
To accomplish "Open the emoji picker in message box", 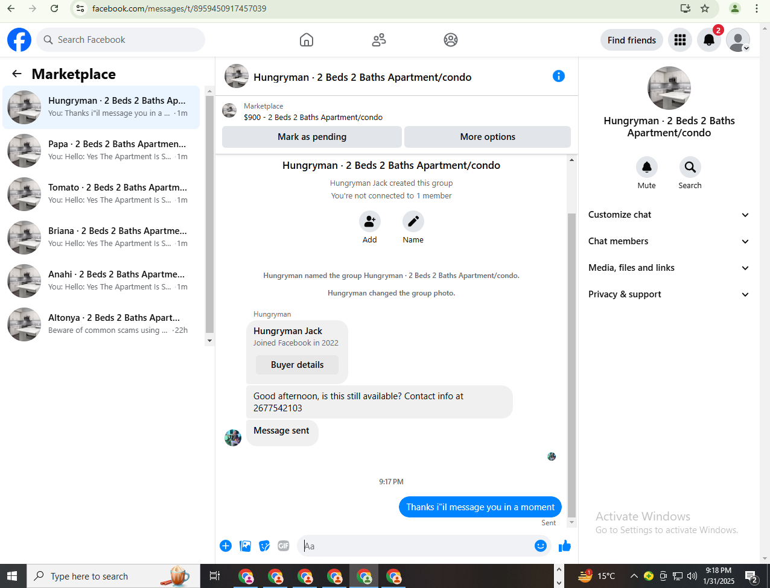I will click(x=541, y=546).
